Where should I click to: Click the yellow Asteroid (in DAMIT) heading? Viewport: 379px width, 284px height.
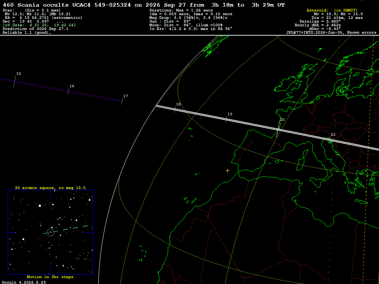click(x=332, y=10)
